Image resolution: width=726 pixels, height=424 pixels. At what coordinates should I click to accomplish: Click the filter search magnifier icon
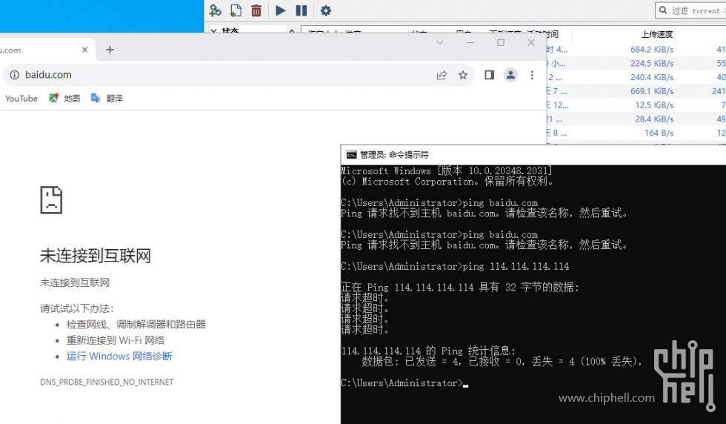tap(663, 10)
